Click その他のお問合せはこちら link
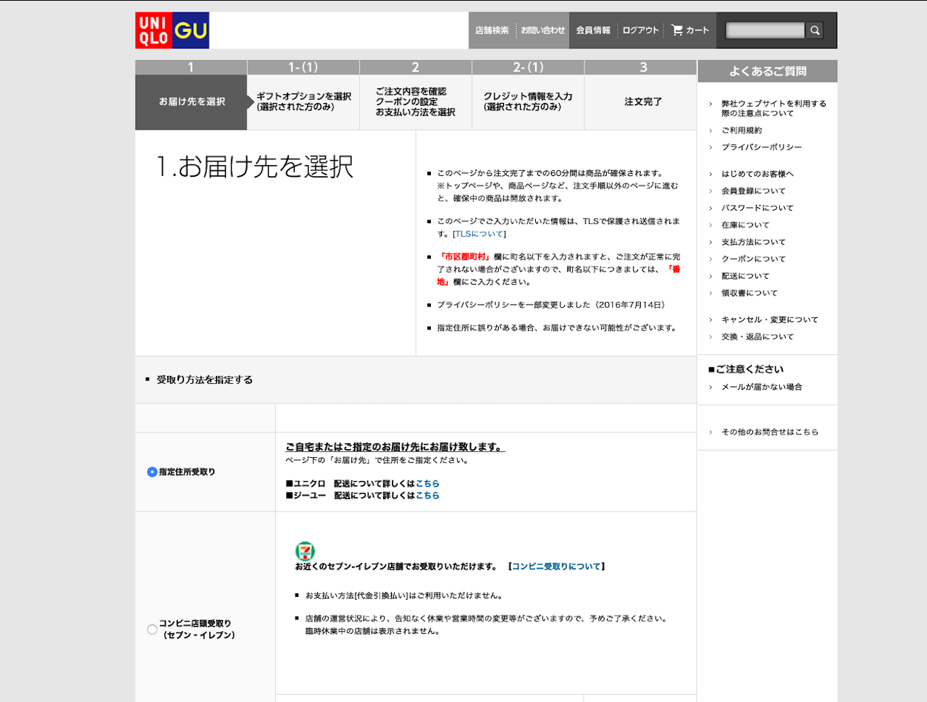 [x=769, y=432]
